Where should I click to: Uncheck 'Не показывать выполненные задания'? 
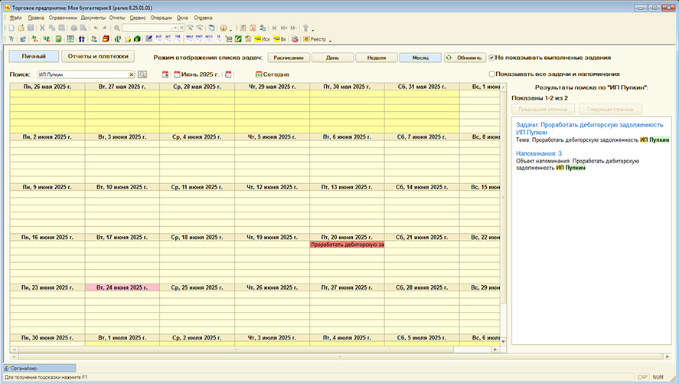click(492, 57)
